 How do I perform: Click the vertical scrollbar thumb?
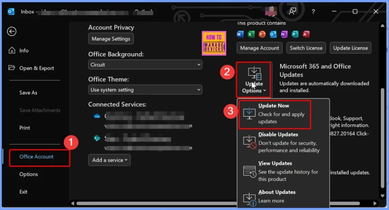[x=383, y=138]
